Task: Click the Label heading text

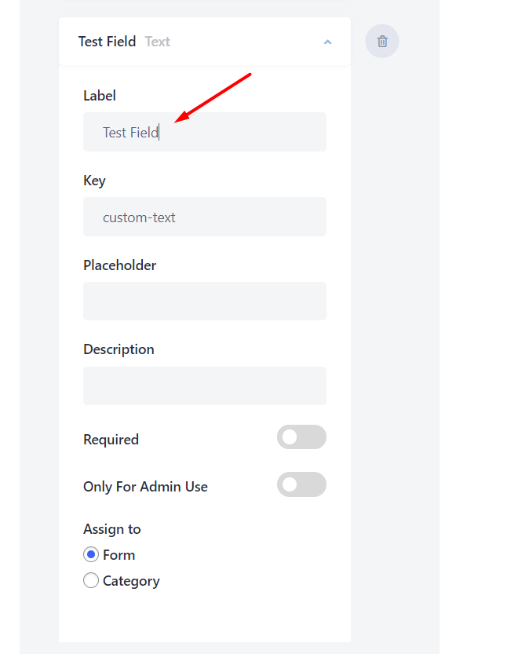Action: pyautogui.click(x=100, y=96)
